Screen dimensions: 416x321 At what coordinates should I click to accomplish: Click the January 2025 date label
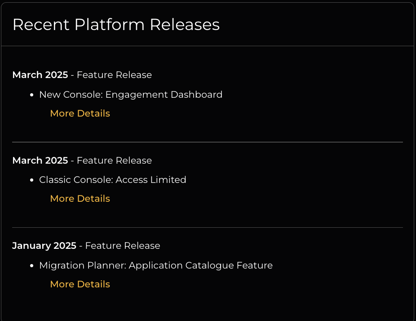coord(44,246)
